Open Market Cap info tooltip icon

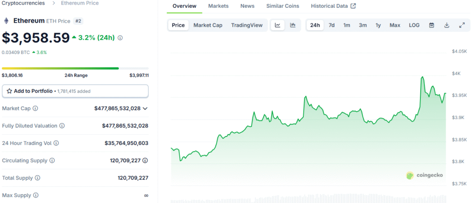35,108
